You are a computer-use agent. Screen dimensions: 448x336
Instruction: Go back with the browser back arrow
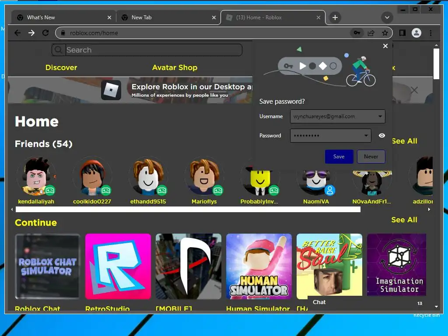pyautogui.click(x=17, y=33)
